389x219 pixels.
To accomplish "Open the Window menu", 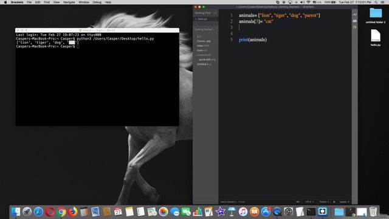I will (x=84, y=2).
